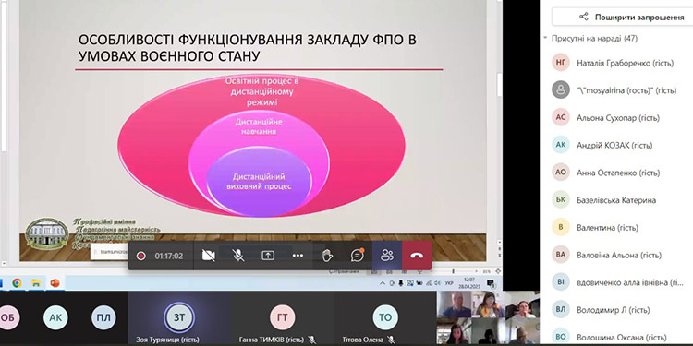Viewport: 693px width, 346px height.
Task: Select participant вдовиченко алла івнівна
Action: pos(630,282)
